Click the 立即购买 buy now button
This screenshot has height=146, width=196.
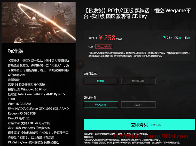[x=139, y=124]
